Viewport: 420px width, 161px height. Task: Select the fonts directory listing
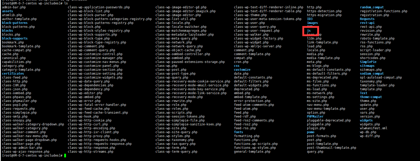[x=238, y=132]
